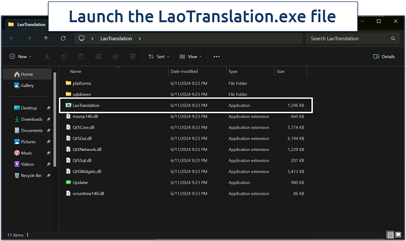Click the Share icon in toolbar
The width and height of the screenshot is (406, 241).
click(x=115, y=57)
